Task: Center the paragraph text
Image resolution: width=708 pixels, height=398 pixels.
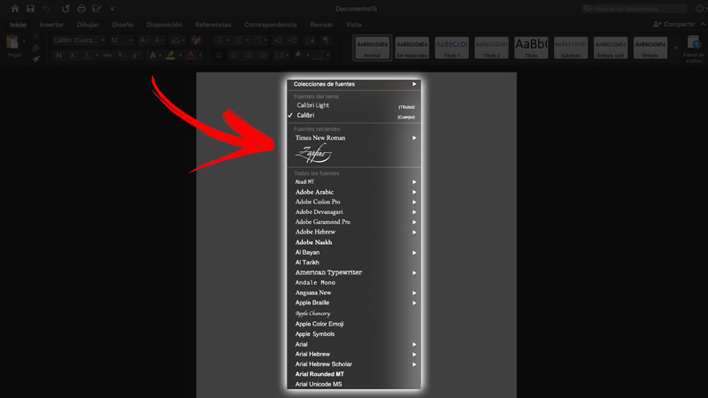Action: 234,55
